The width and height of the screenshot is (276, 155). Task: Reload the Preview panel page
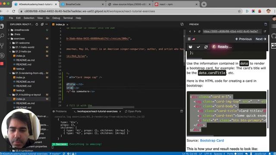[199, 31]
